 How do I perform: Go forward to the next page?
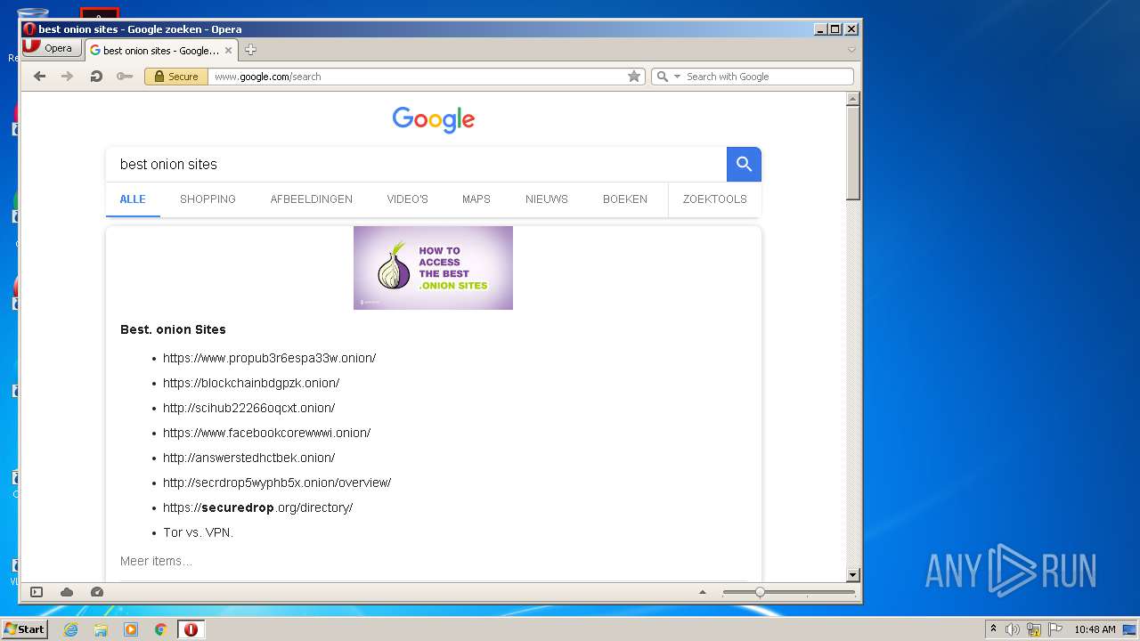(x=67, y=77)
